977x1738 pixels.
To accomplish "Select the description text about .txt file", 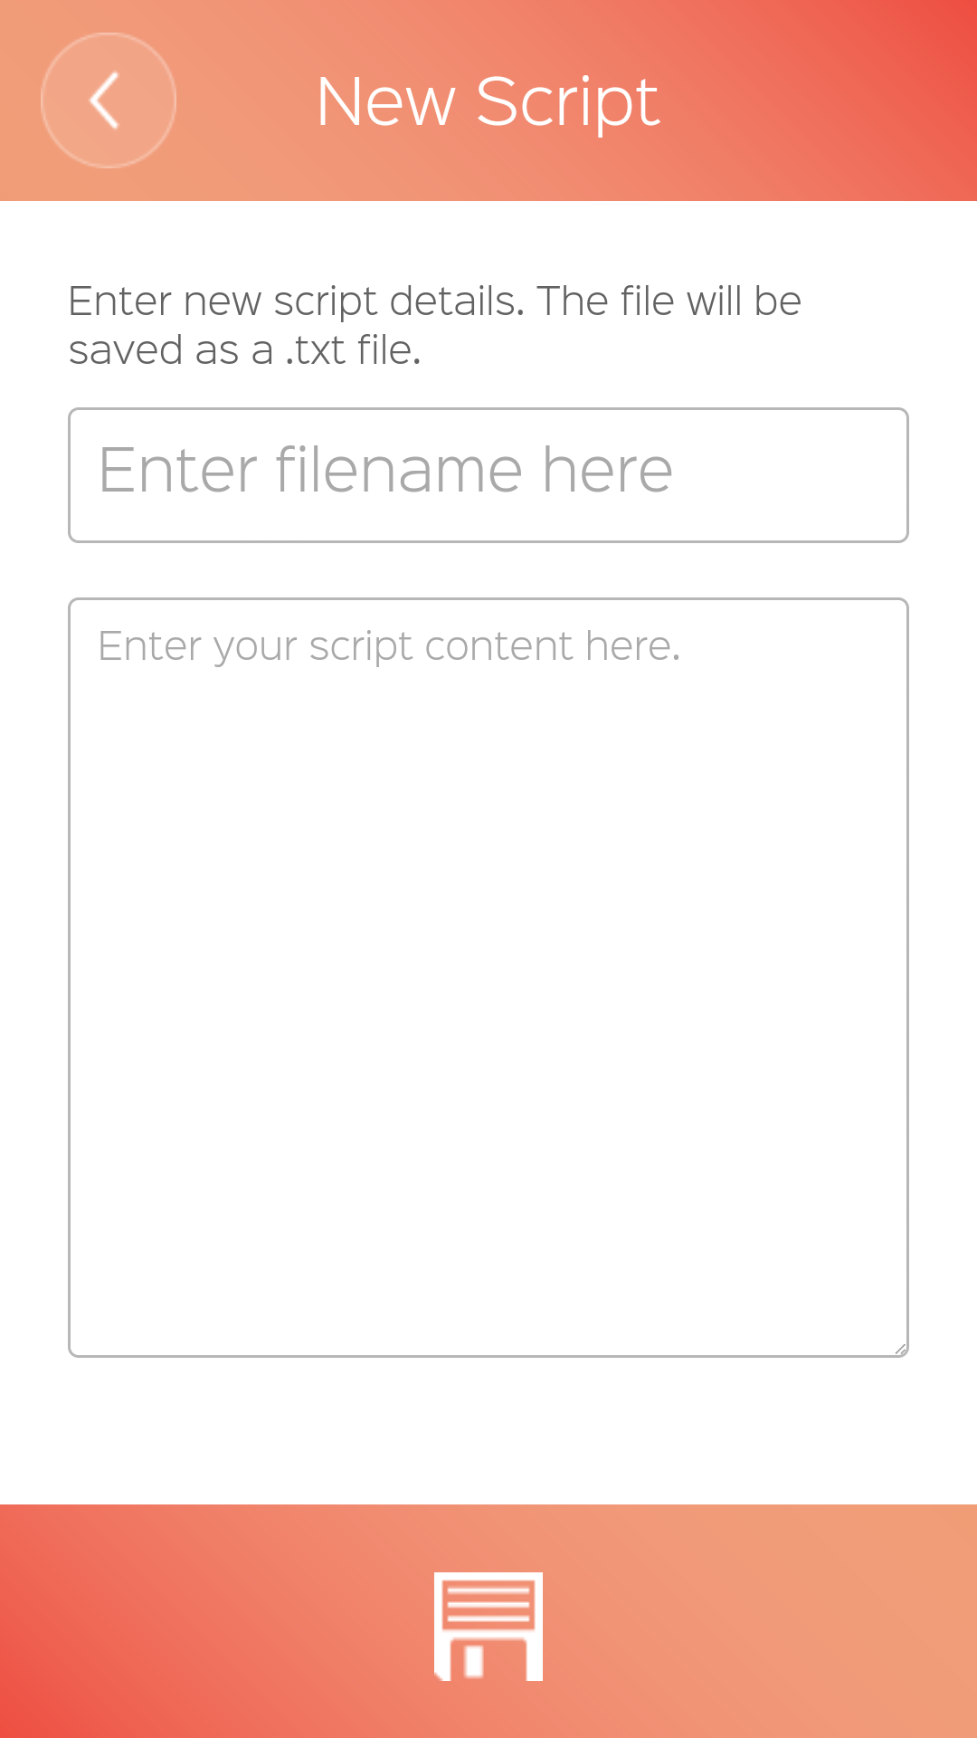I will pos(434,326).
